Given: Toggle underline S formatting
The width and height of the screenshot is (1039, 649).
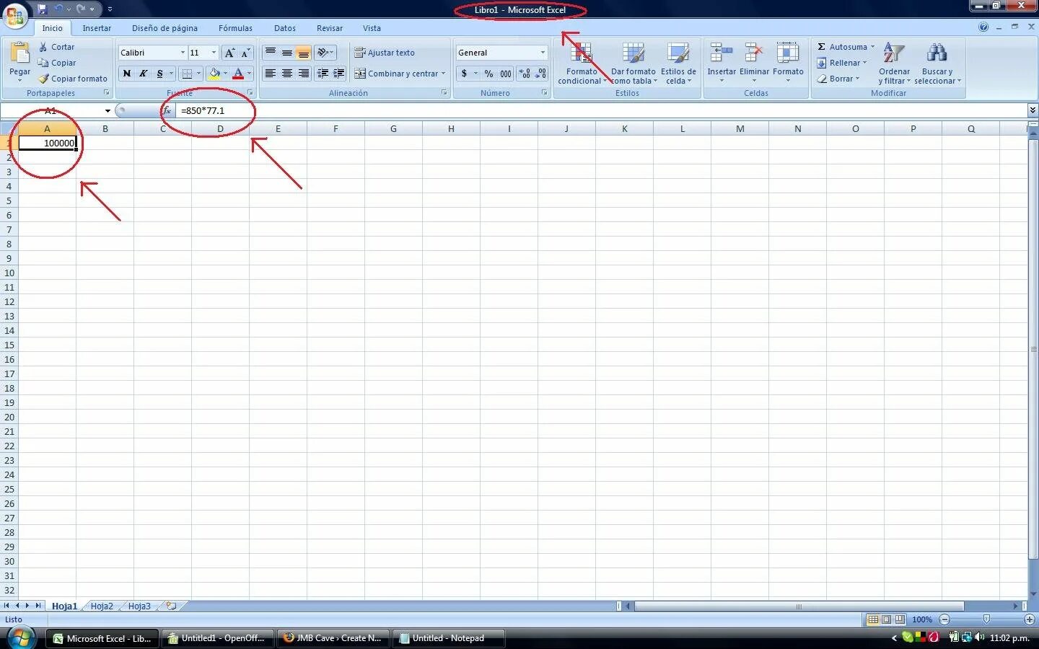Looking at the screenshot, I should tap(159, 74).
